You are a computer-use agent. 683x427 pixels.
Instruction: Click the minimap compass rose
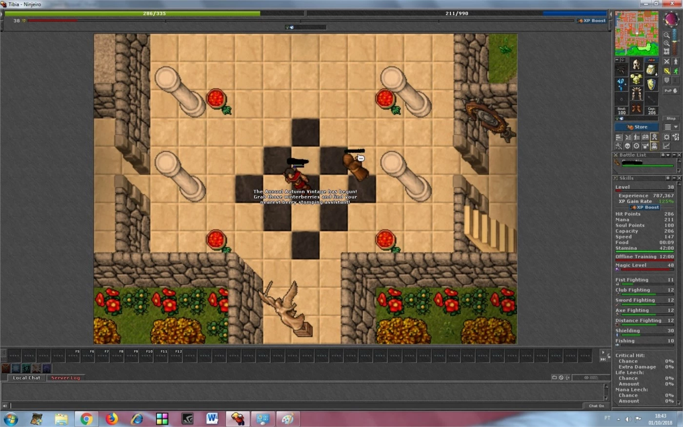tap(671, 19)
